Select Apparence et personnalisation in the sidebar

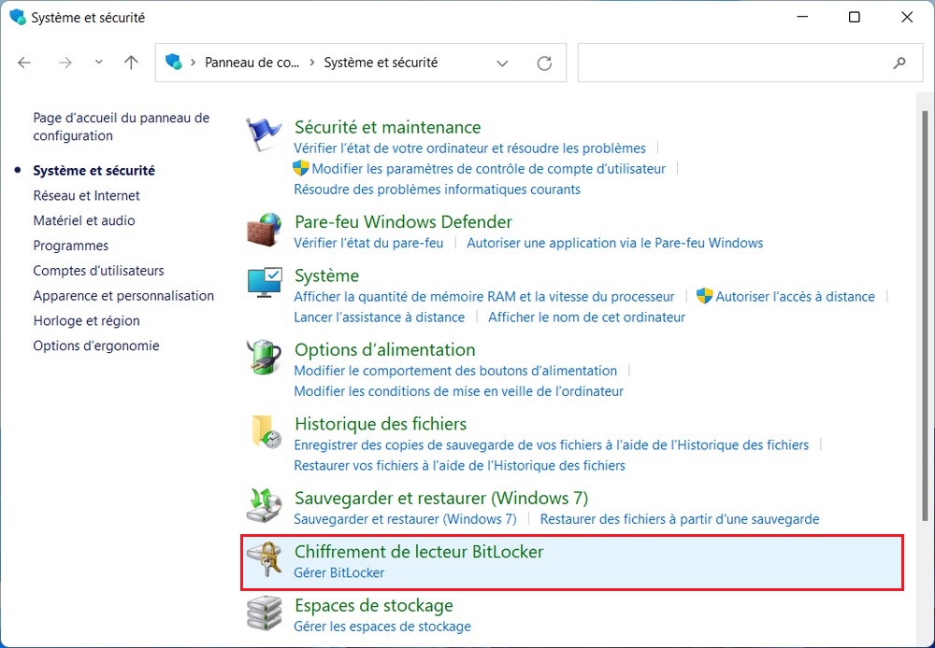point(123,295)
